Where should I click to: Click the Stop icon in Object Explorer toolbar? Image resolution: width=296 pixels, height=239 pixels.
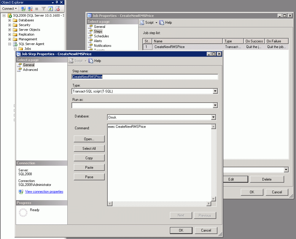(36, 9)
